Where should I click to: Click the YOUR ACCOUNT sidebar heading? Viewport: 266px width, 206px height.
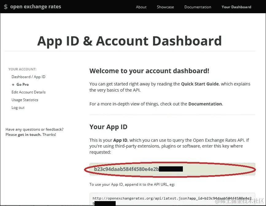(22, 69)
